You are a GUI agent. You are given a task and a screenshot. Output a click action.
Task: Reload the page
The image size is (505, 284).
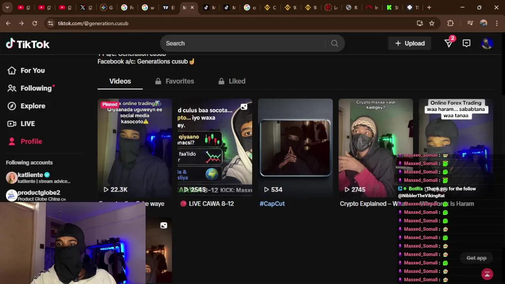(35, 23)
